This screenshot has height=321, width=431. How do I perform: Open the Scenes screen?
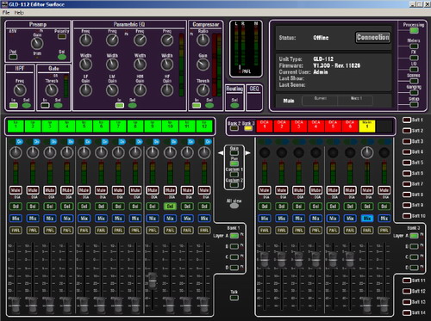pos(414,81)
